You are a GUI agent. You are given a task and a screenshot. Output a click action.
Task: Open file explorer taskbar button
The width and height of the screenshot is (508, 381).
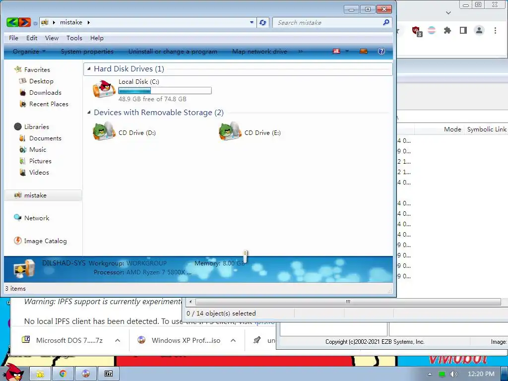40,374
